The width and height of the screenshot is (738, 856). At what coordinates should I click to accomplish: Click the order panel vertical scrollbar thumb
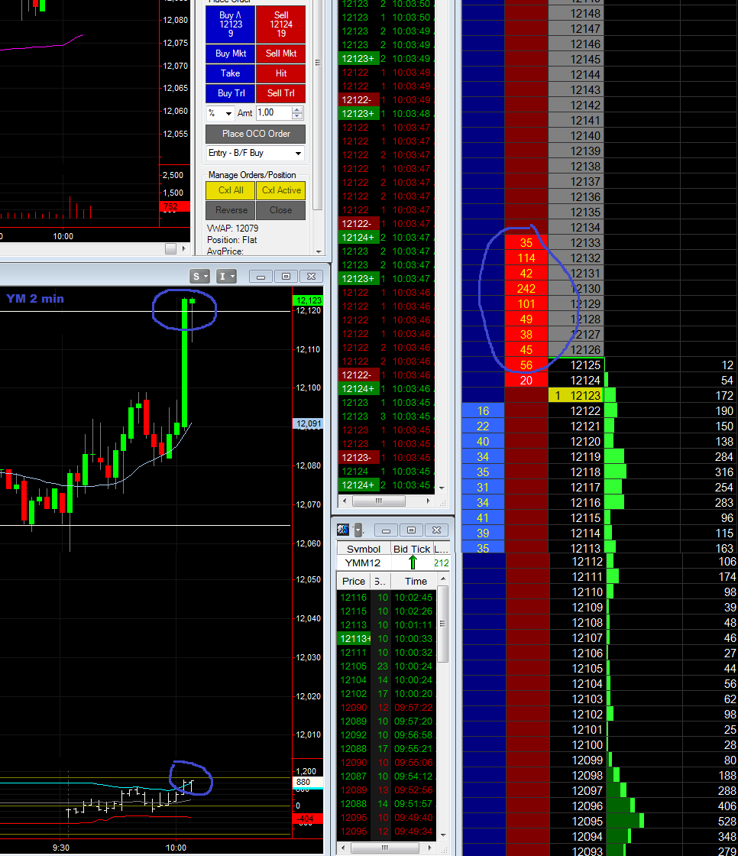point(318,104)
